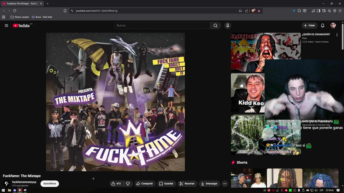Viewport: 344px width, 193px height.
Task: Open Brave Wallet icon
Action: pos(324,11)
